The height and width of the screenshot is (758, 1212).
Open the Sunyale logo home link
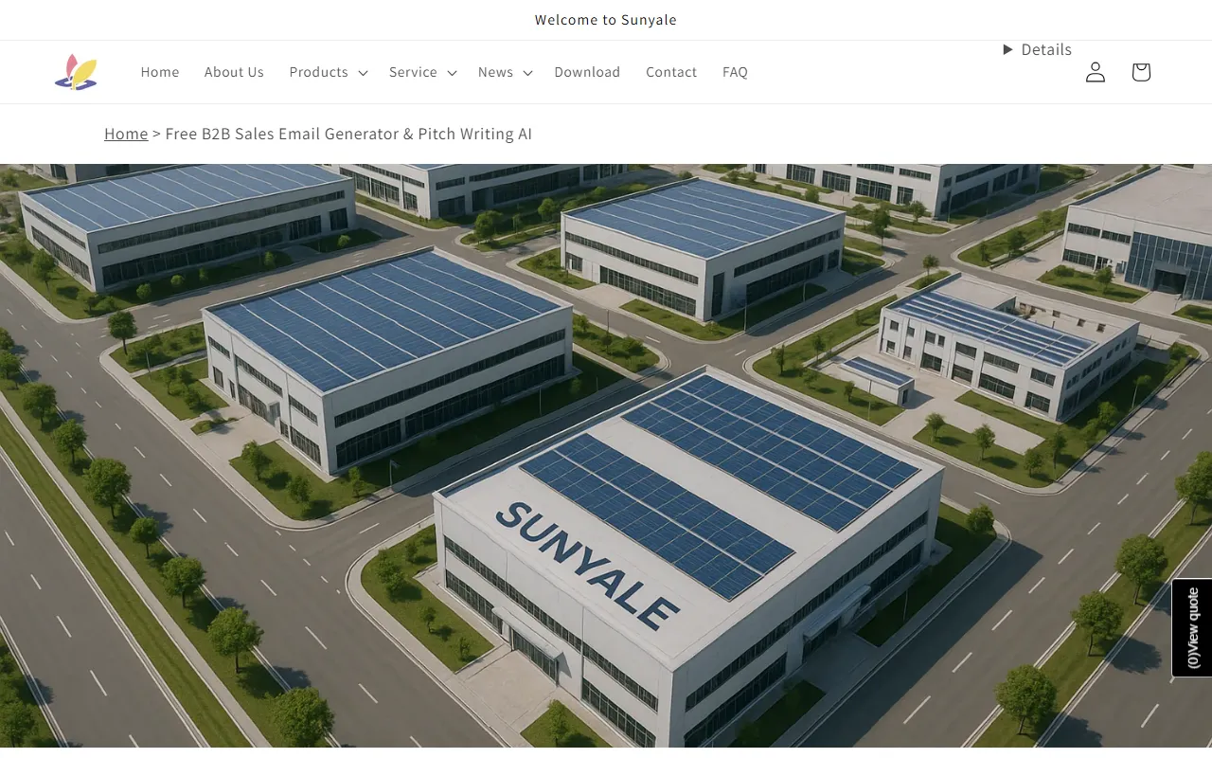[77, 72]
